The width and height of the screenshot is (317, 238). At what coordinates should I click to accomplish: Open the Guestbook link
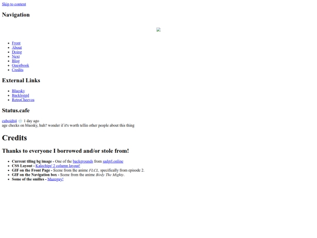tap(21, 65)
